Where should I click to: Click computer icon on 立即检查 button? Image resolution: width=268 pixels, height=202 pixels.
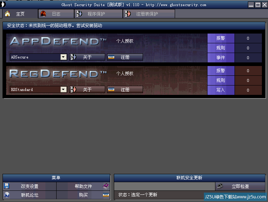click(220, 186)
